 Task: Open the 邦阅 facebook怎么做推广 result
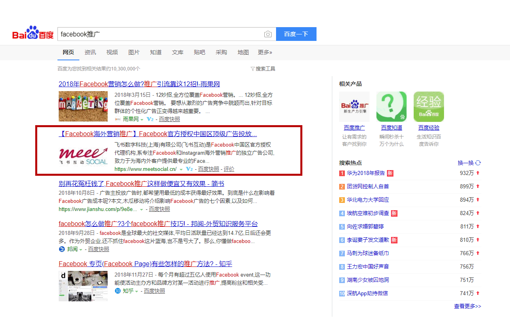click(x=158, y=224)
